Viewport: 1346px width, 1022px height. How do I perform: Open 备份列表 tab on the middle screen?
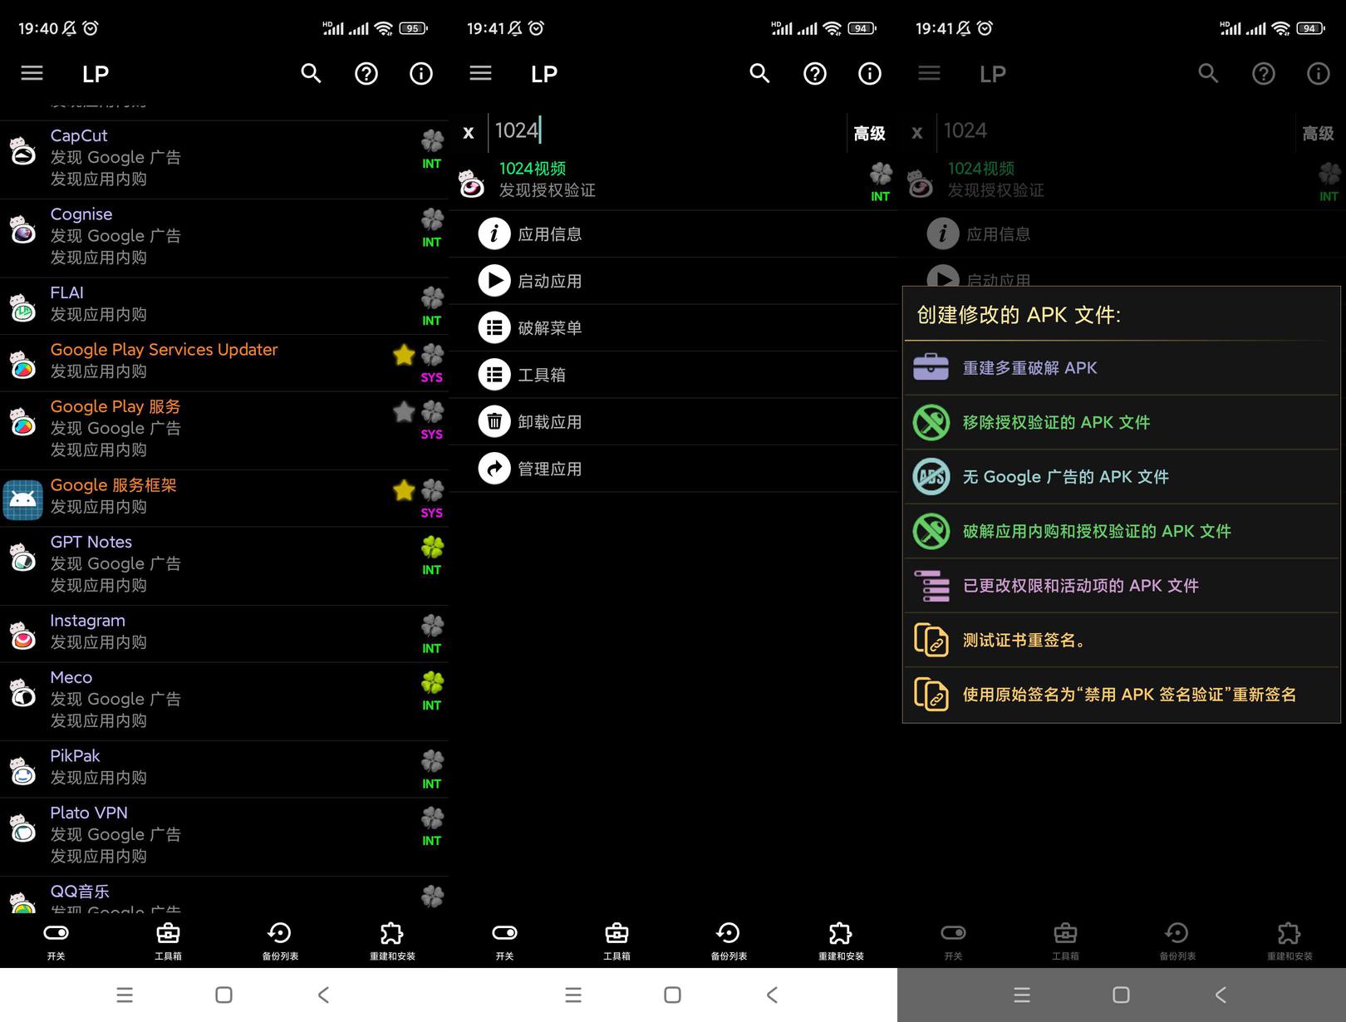point(729,941)
